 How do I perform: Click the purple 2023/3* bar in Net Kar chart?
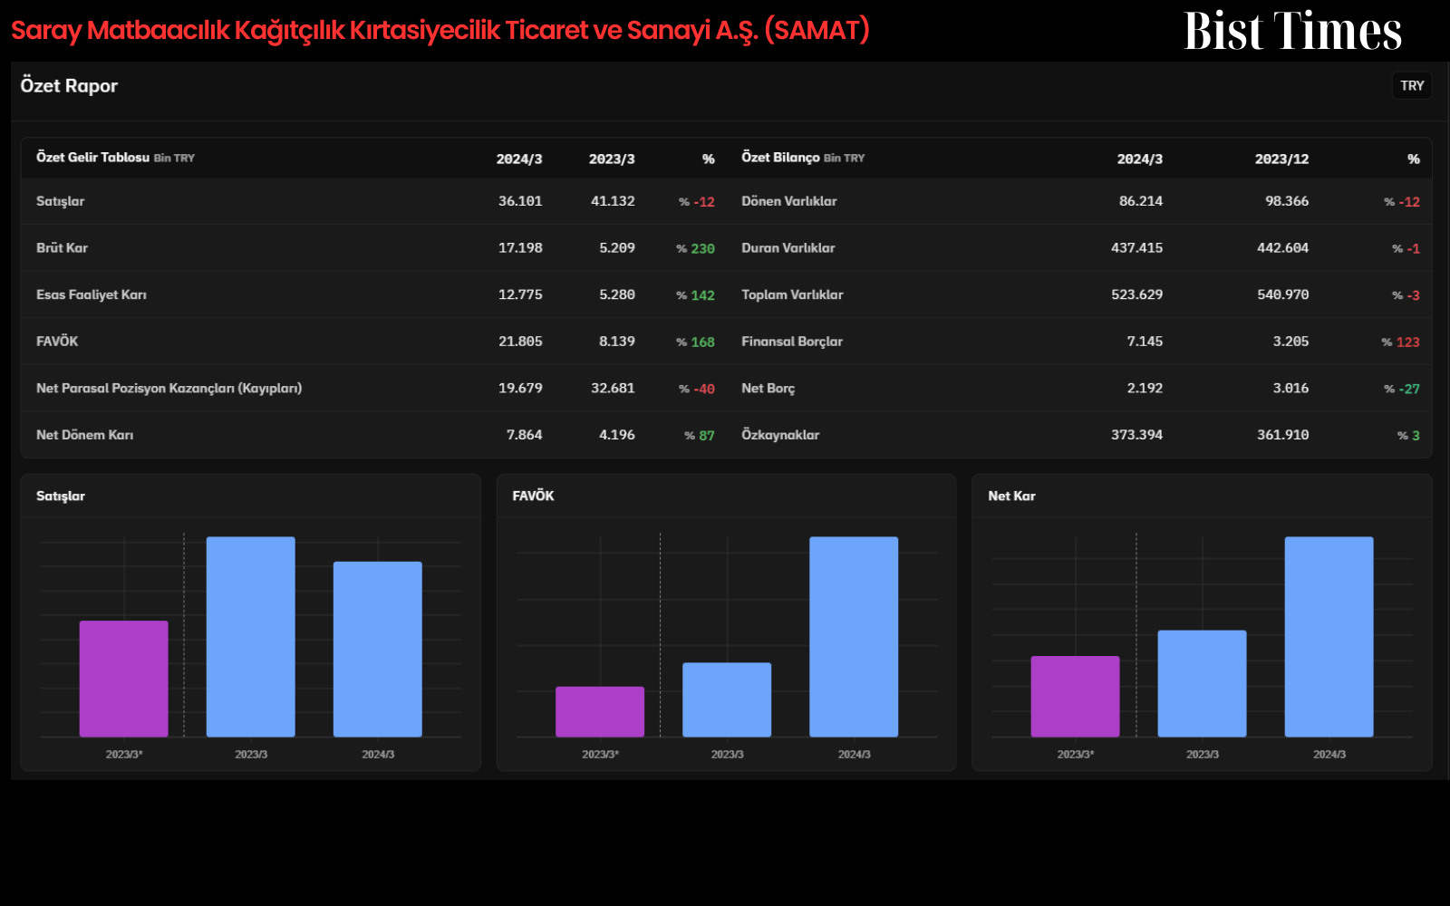(1075, 696)
